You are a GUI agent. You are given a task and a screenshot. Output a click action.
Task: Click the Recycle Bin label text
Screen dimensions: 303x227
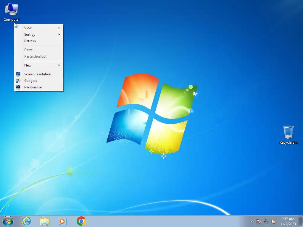point(288,142)
